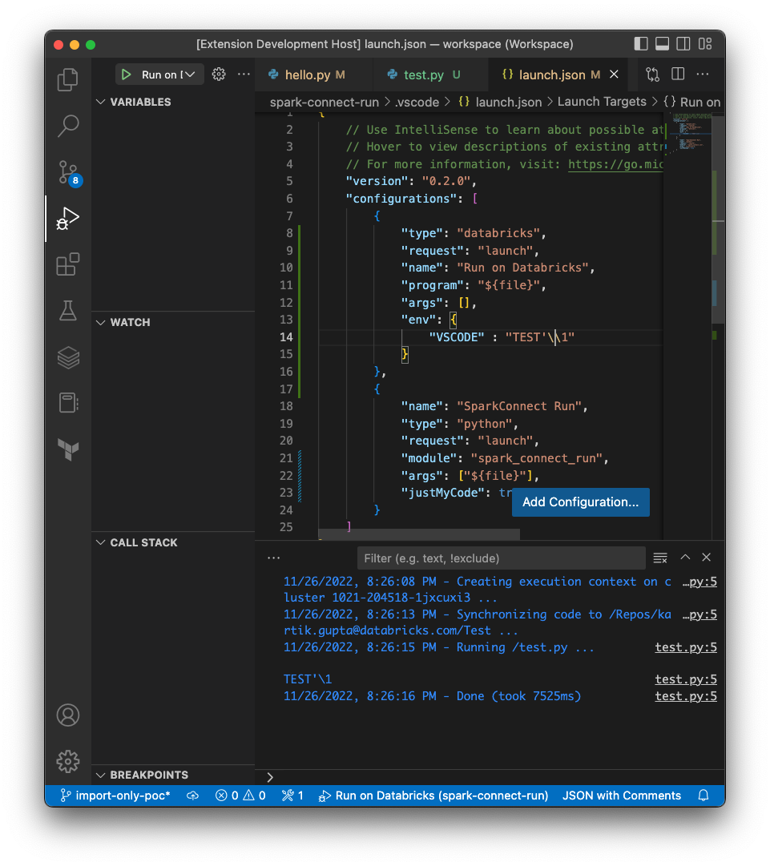Open the Terraform view

pos(68,449)
